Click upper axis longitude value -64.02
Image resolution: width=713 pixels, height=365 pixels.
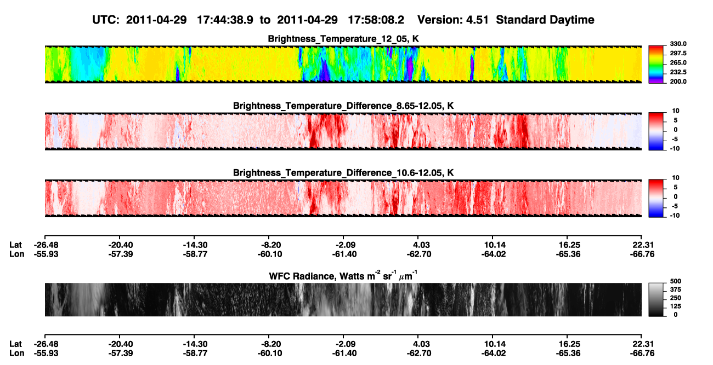493,254
